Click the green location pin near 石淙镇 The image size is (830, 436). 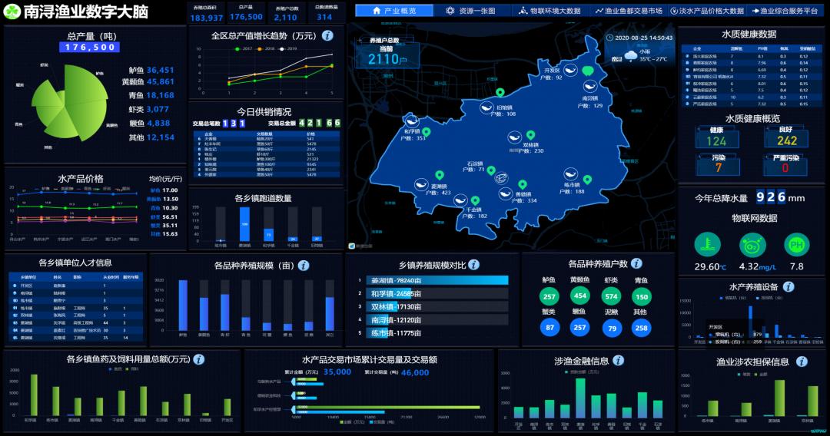pyautogui.click(x=491, y=170)
